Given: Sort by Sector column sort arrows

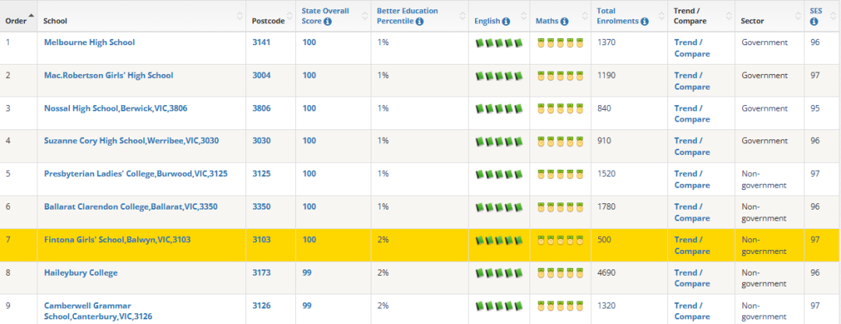Looking at the screenshot, I should 797,16.
